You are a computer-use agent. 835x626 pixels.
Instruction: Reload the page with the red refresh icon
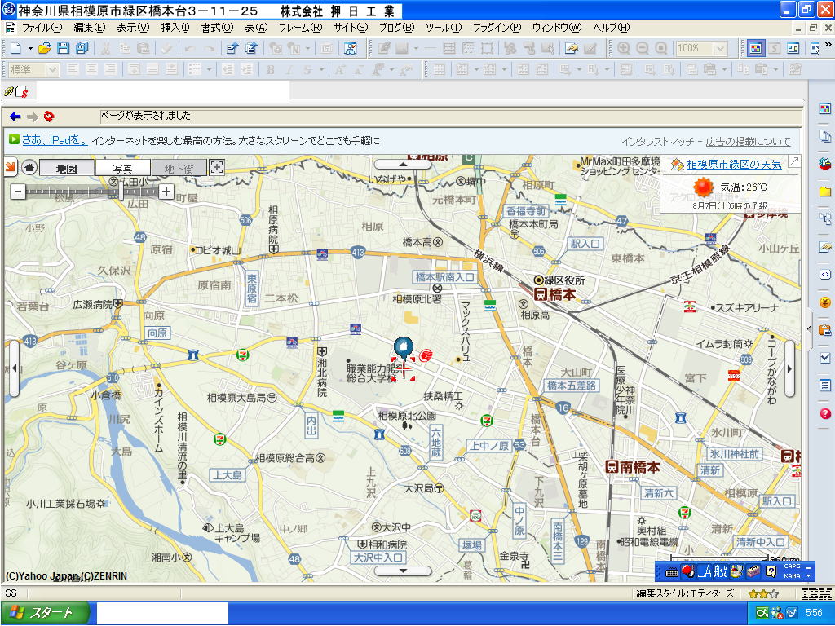point(49,116)
